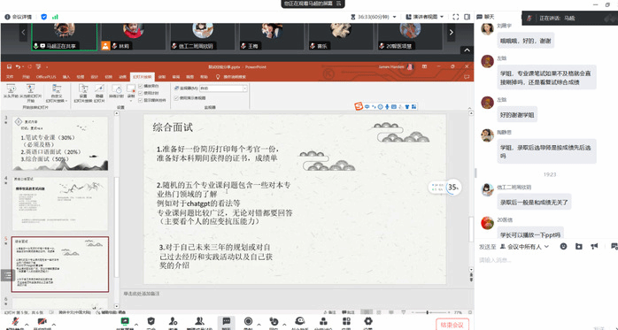Screen dimensions: 618x330
Task: Toggle the 使用计时 checkbox in the ribbon
Action: pos(141,93)
